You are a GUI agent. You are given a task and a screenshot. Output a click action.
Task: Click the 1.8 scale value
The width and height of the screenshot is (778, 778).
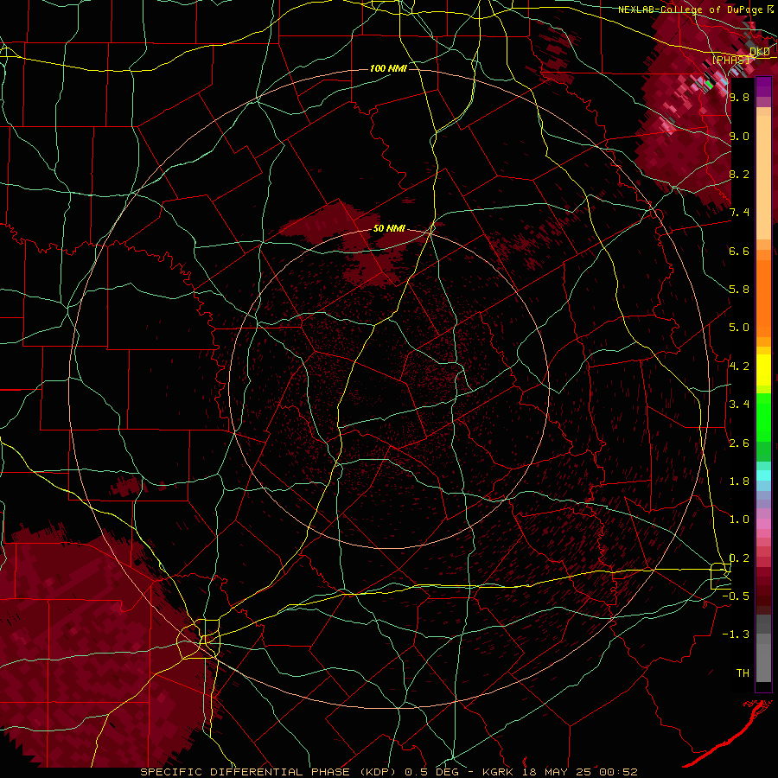[739, 481]
